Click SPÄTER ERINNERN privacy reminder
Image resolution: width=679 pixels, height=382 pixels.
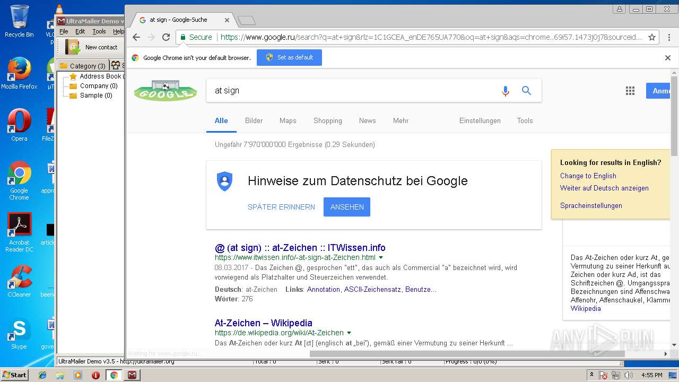pos(281,207)
